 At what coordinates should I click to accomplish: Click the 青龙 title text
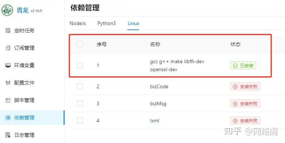23,11
